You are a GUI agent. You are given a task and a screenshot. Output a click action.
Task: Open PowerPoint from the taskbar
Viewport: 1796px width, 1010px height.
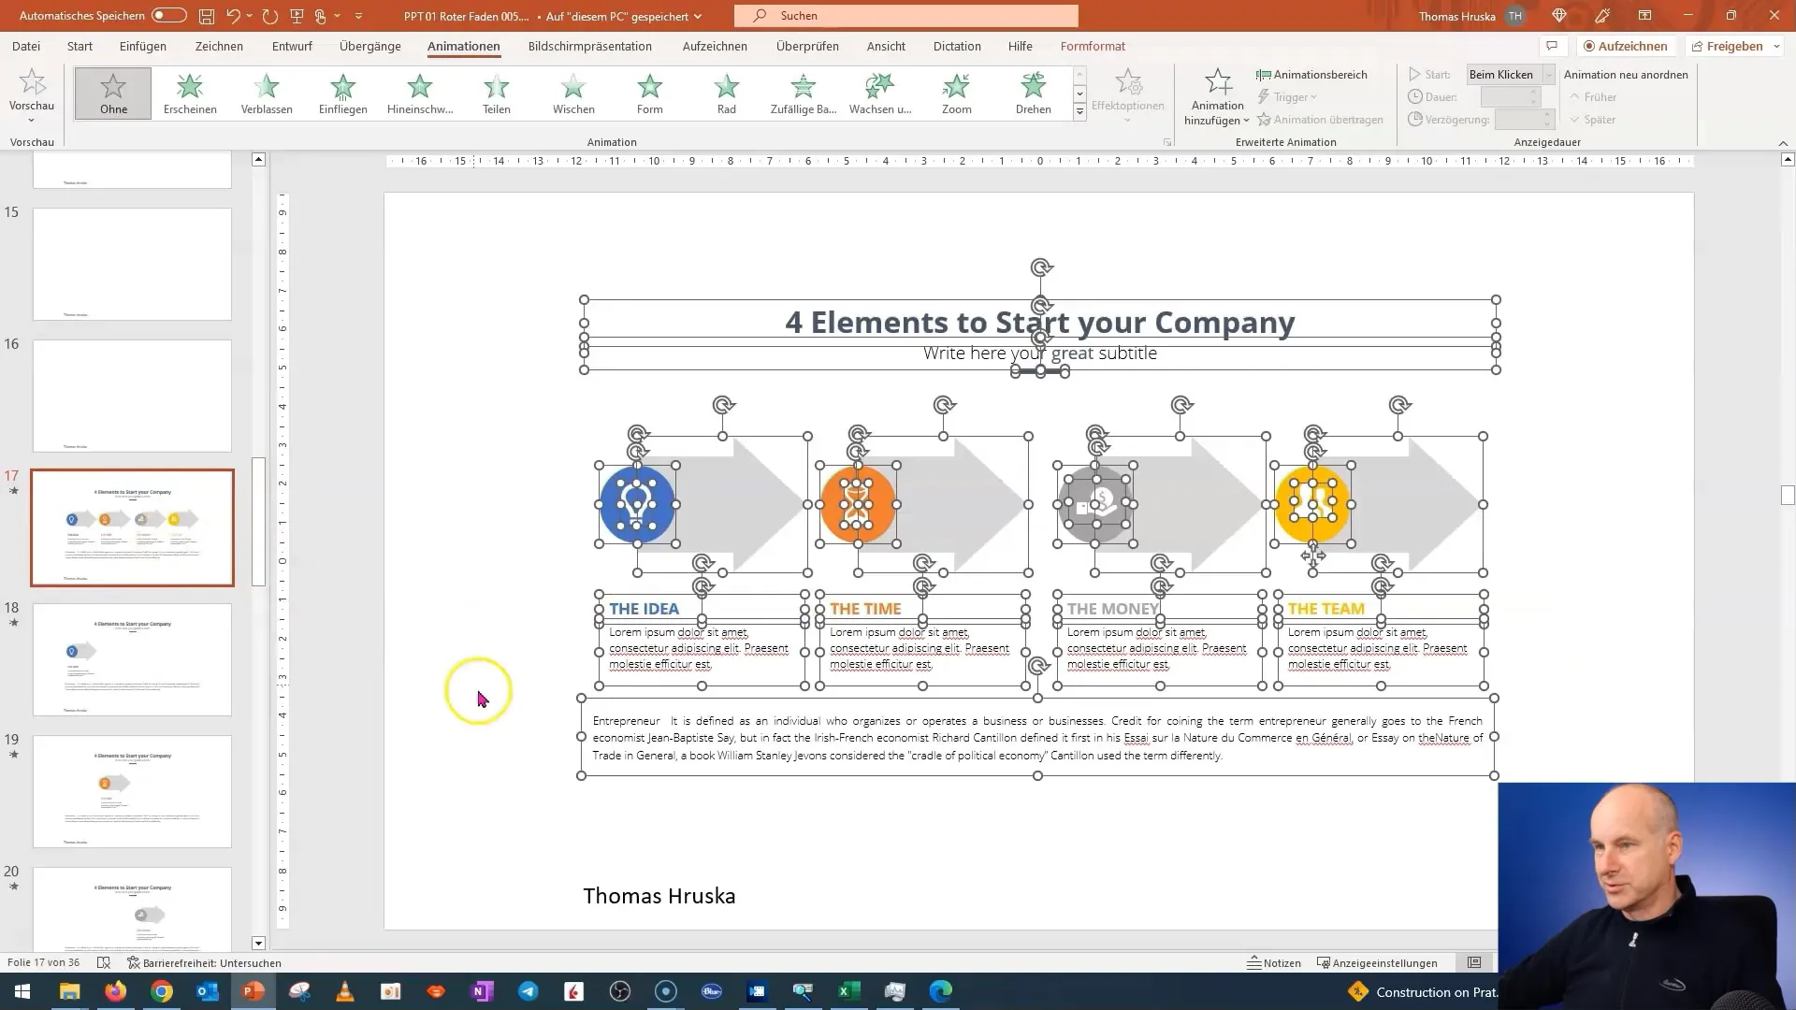pos(253,991)
